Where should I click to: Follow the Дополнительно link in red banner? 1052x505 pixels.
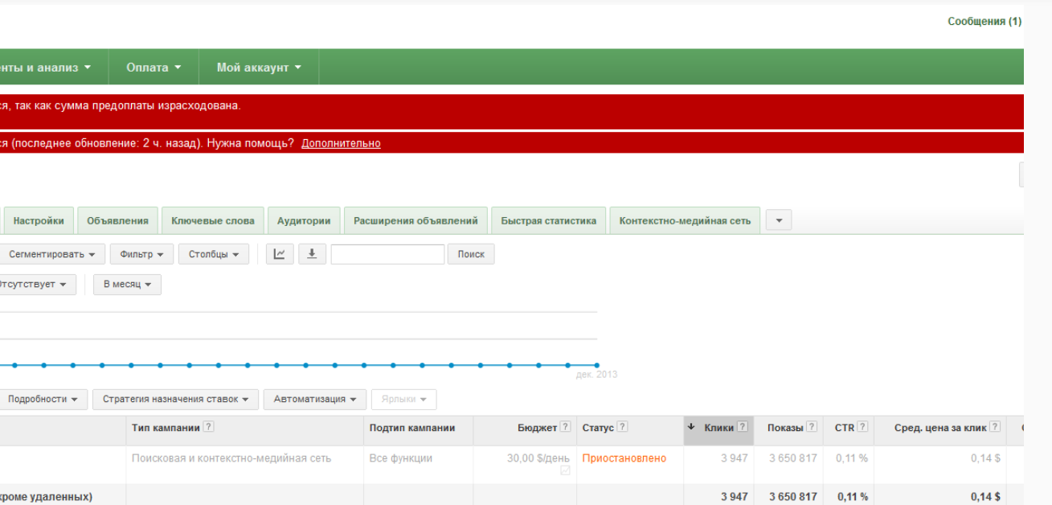coord(341,143)
